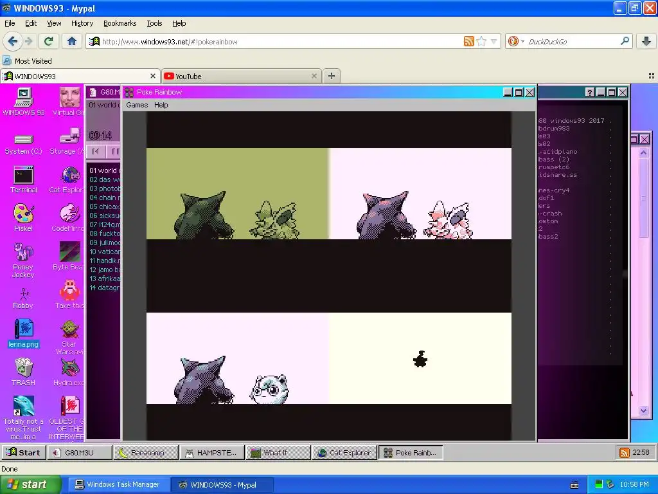
Task: Open the browser Tools menu
Action: click(x=154, y=23)
